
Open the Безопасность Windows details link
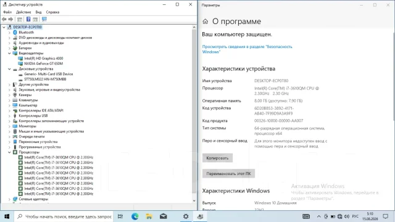tap(247, 49)
